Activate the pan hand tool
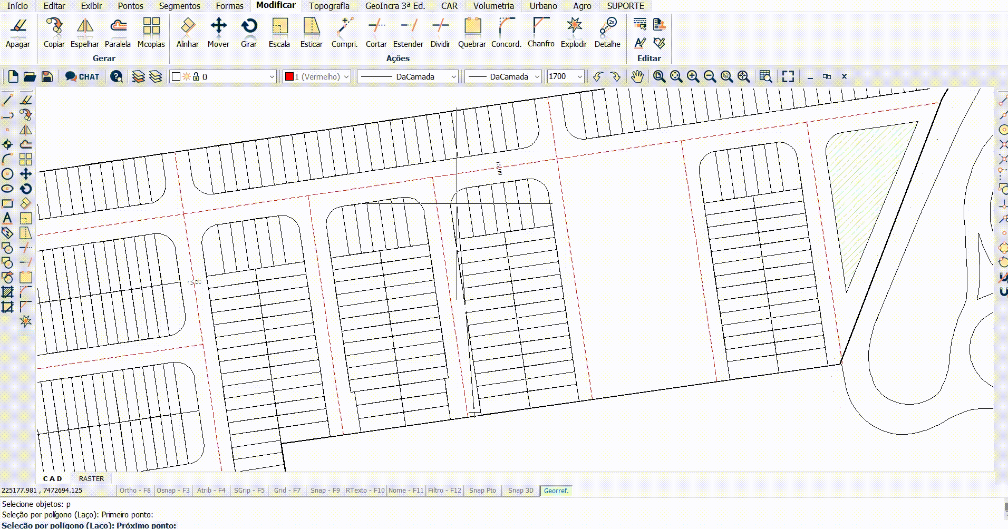Screen dimensions: 1008x529 coord(637,77)
